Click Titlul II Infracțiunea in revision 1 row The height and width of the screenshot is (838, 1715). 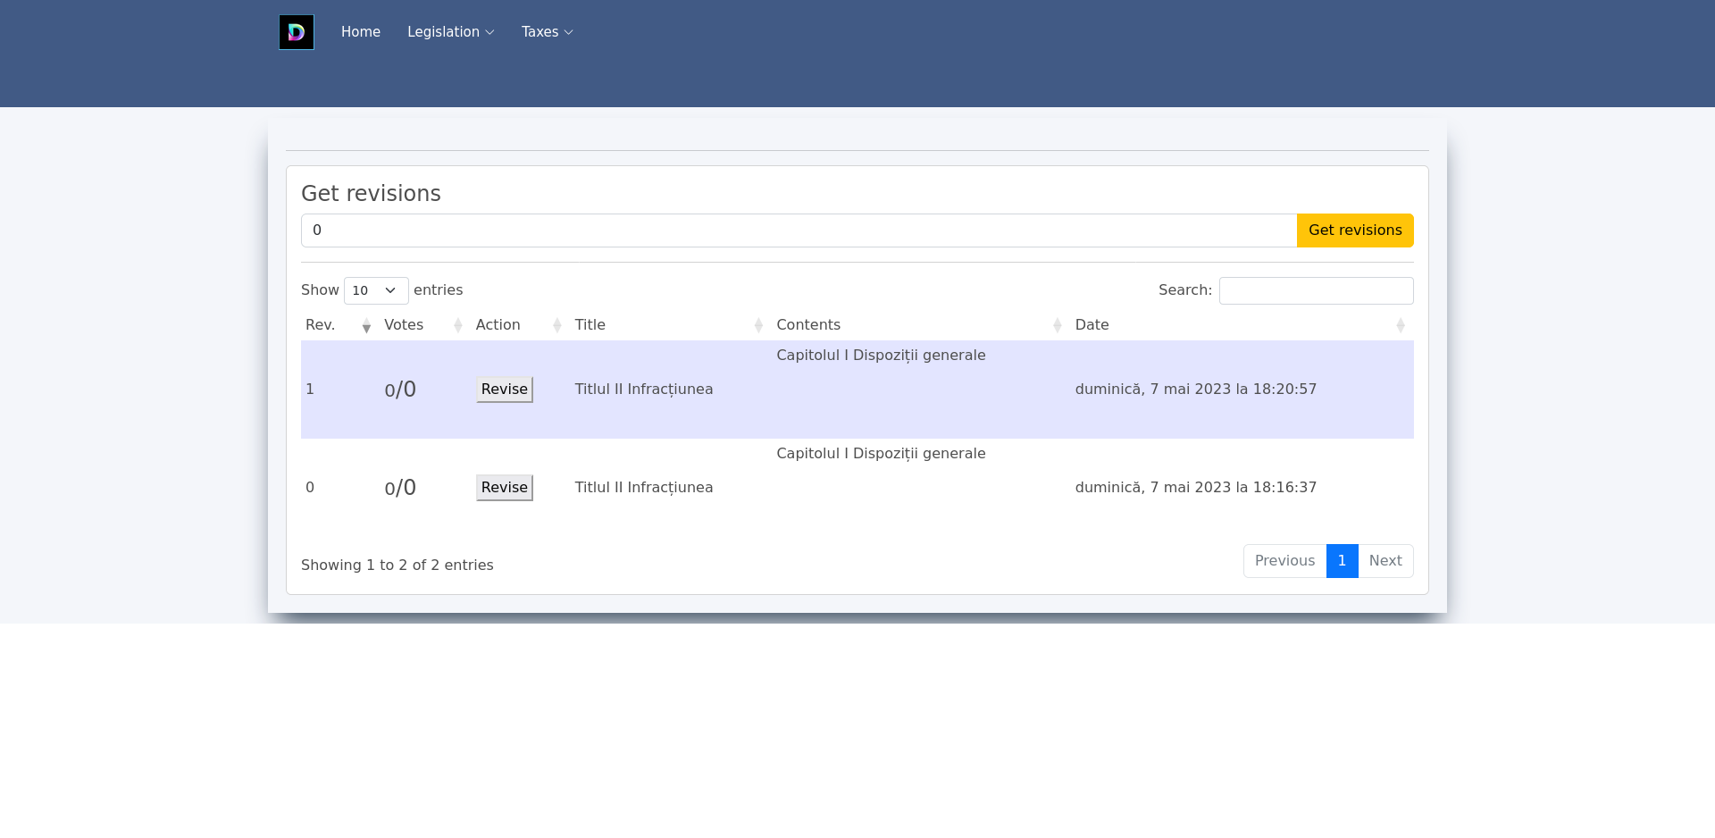644,390
